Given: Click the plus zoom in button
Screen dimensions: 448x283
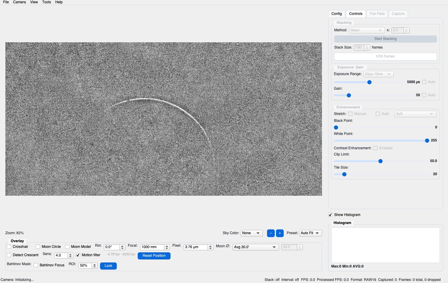Looking at the screenshot, I should [280, 233].
